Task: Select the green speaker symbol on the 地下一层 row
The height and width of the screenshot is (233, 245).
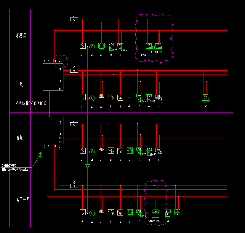Action: [92, 213]
